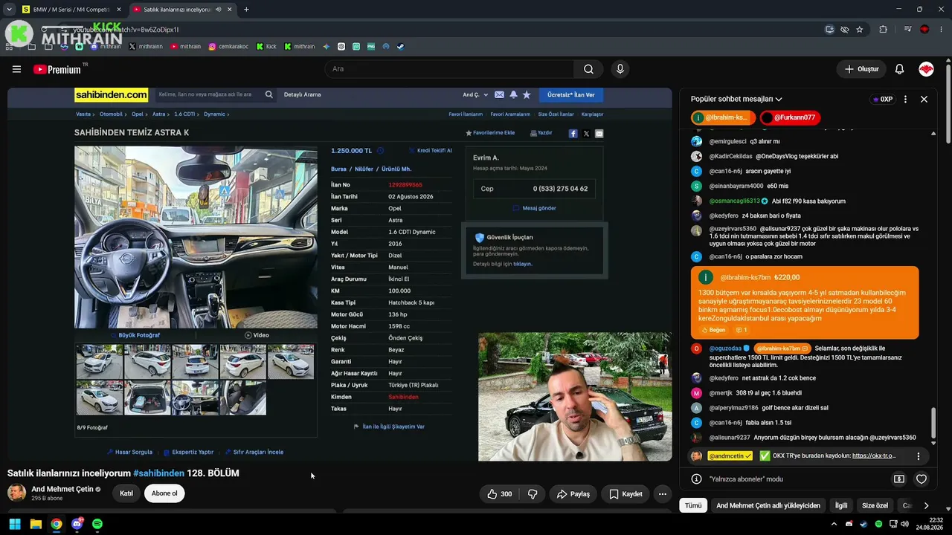
Task: Open #sahibinden hashtag link
Action: click(158, 473)
